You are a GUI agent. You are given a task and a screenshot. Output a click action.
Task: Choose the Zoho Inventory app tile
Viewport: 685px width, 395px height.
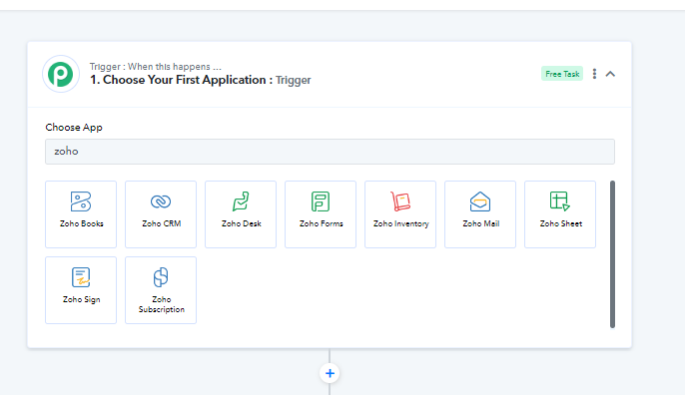coord(400,214)
